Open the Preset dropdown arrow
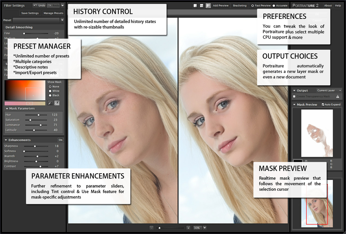Image resolution: width=346 pixels, height=234 pixels. (62, 20)
